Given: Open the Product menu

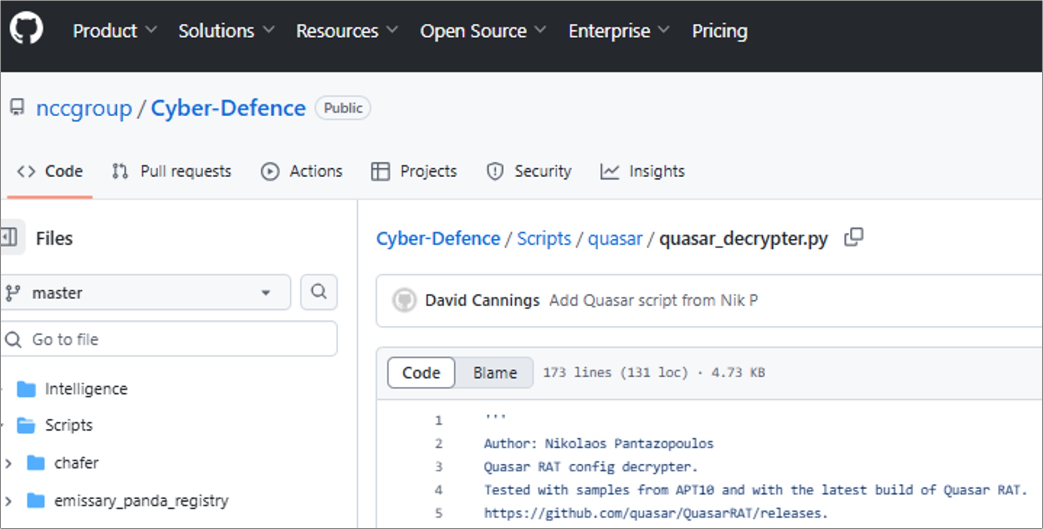Looking at the screenshot, I should [x=114, y=31].
